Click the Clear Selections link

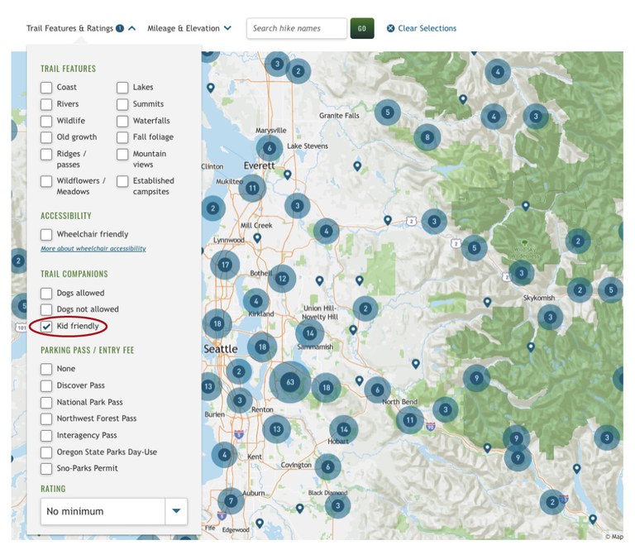coord(427,28)
